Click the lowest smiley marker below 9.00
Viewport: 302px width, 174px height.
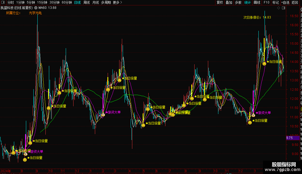[x=25, y=160]
